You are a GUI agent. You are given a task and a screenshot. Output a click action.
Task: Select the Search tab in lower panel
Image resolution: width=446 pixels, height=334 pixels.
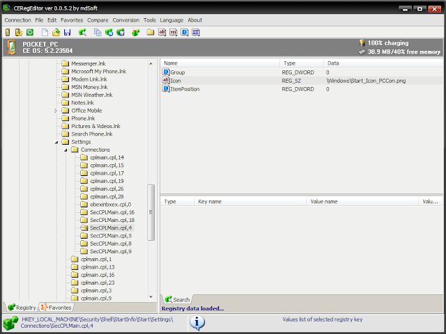pyautogui.click(x=177, y=300)
